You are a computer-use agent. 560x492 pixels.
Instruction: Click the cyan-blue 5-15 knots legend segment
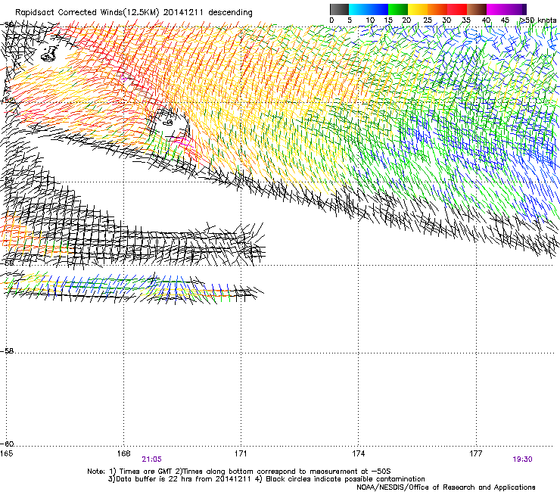coord(369,9)
